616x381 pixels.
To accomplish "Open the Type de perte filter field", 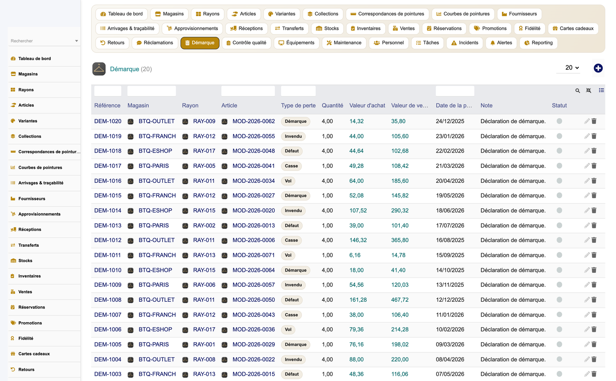I will pos(298,91).
